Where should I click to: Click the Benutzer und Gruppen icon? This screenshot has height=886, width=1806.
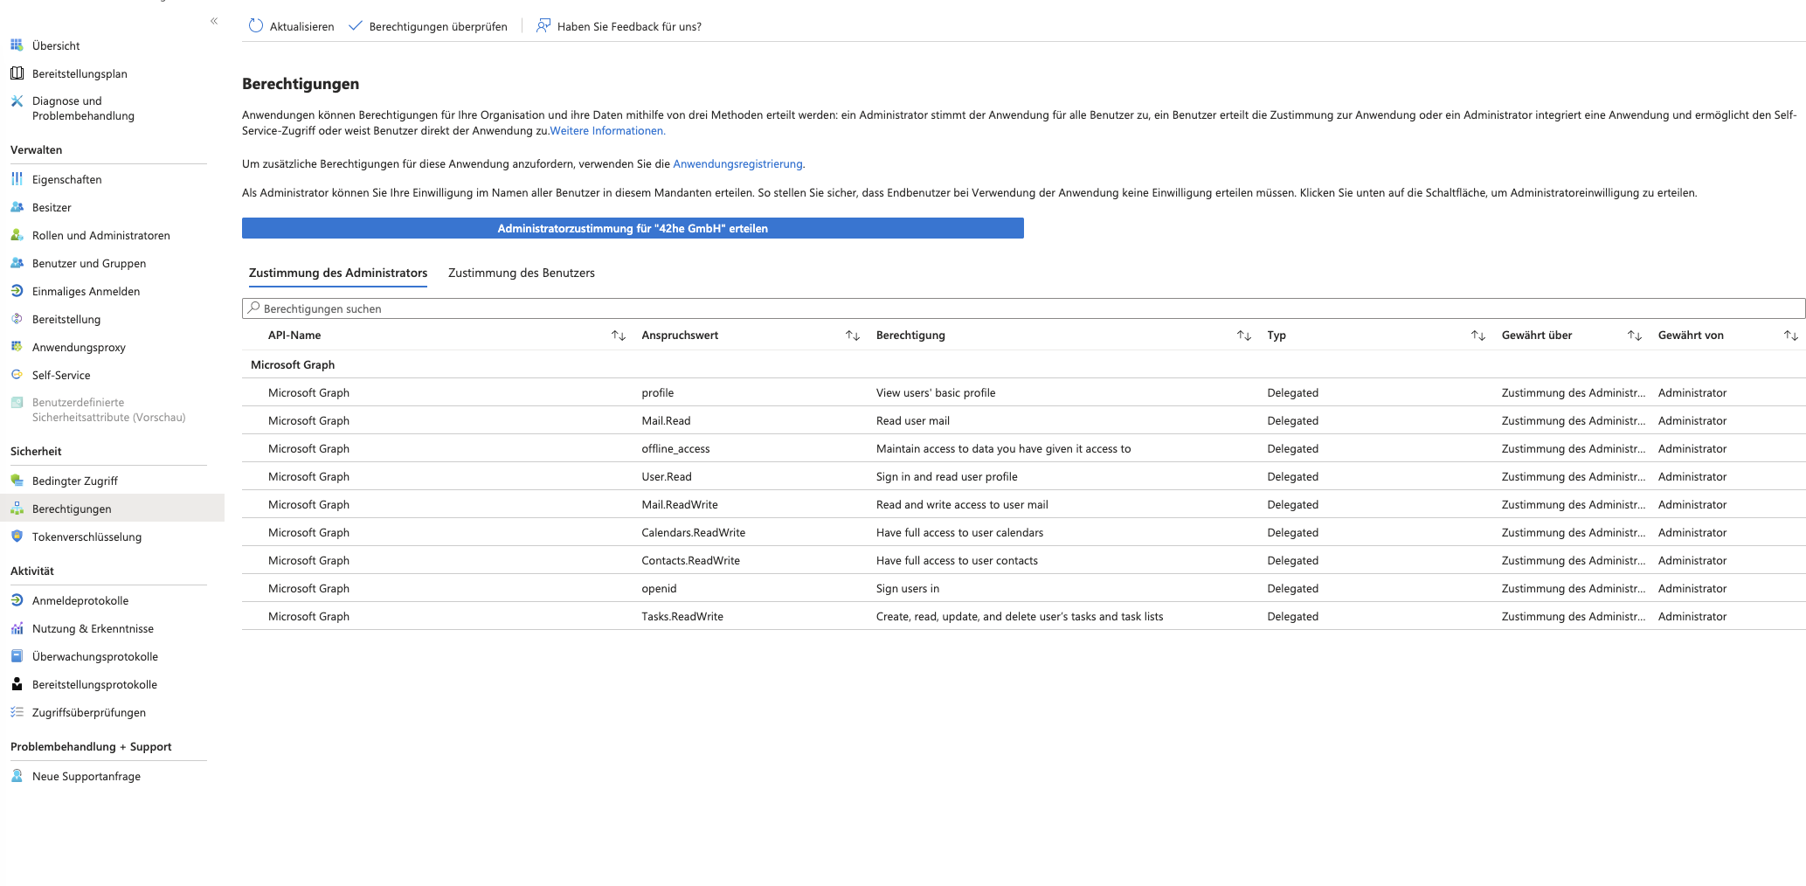point(17,262)
